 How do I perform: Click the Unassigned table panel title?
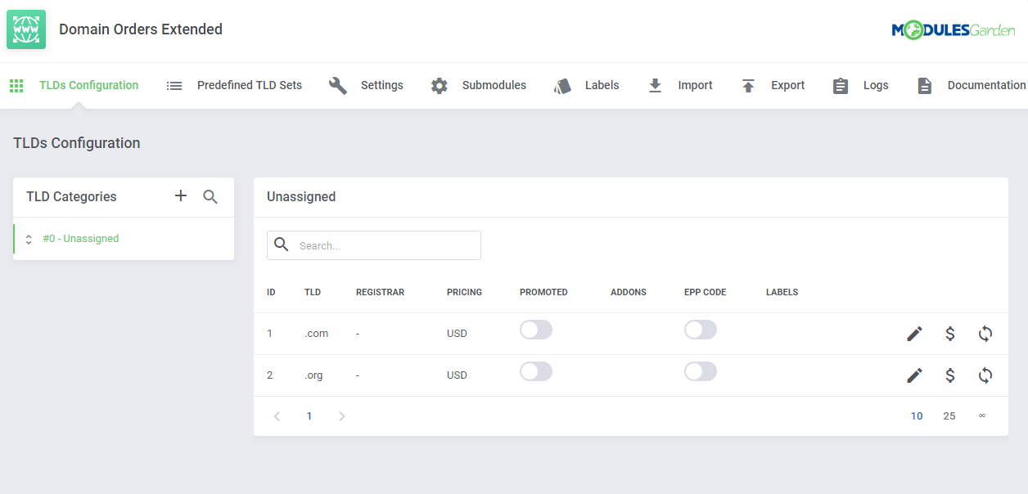coord(301,196)
